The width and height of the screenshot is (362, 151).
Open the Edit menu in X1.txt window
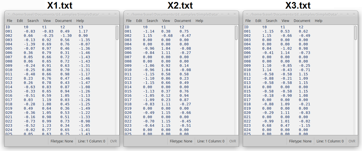pos(20,21)
